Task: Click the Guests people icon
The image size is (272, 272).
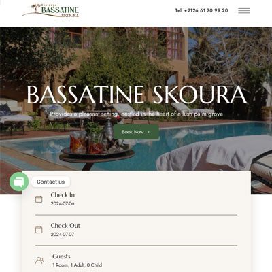Action: click(39, 260)
